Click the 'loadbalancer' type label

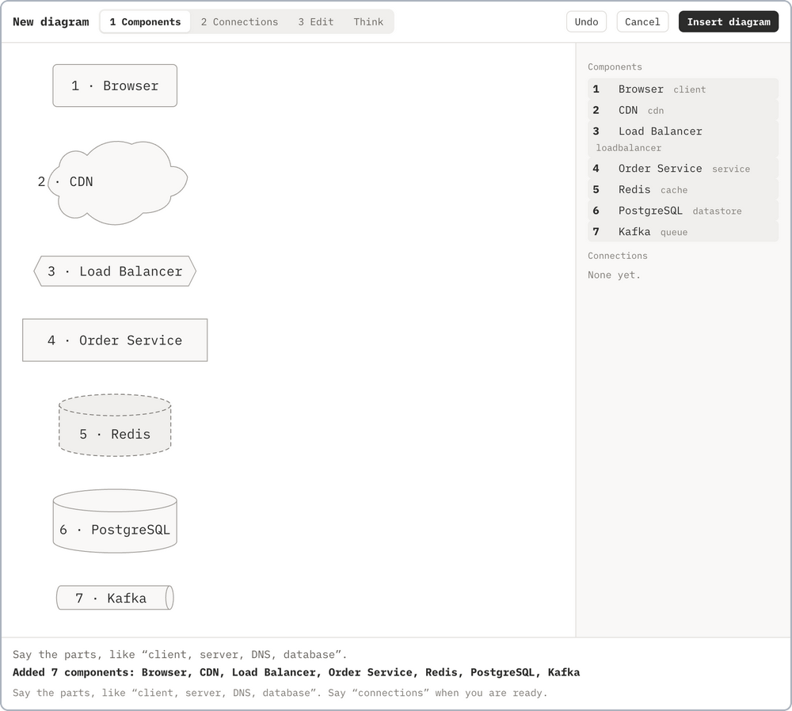(628, 148)
